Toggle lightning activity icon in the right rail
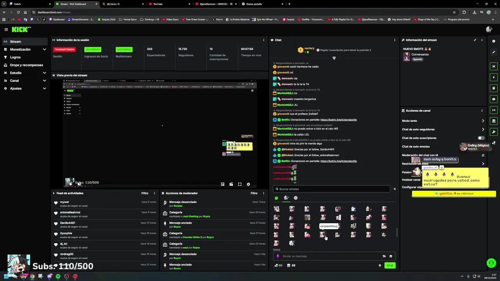Image resolution: width=500 pixels, height=281 pixels. click(494, 77)
